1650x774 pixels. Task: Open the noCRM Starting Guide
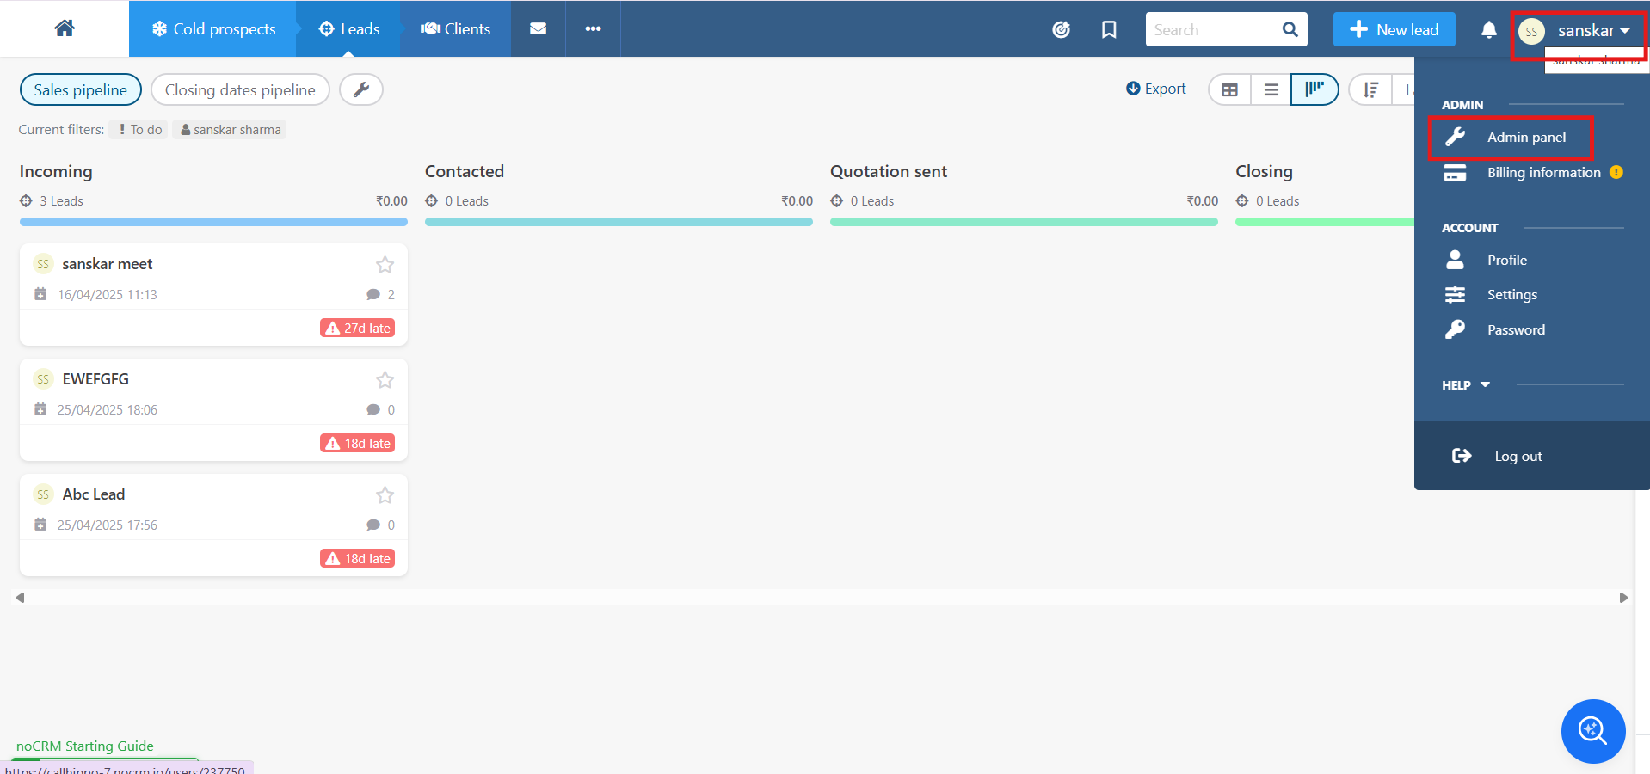click(85, 746)
